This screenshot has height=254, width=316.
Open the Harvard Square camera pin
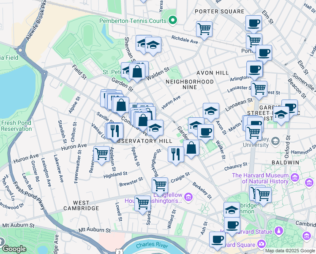(262, 243)
